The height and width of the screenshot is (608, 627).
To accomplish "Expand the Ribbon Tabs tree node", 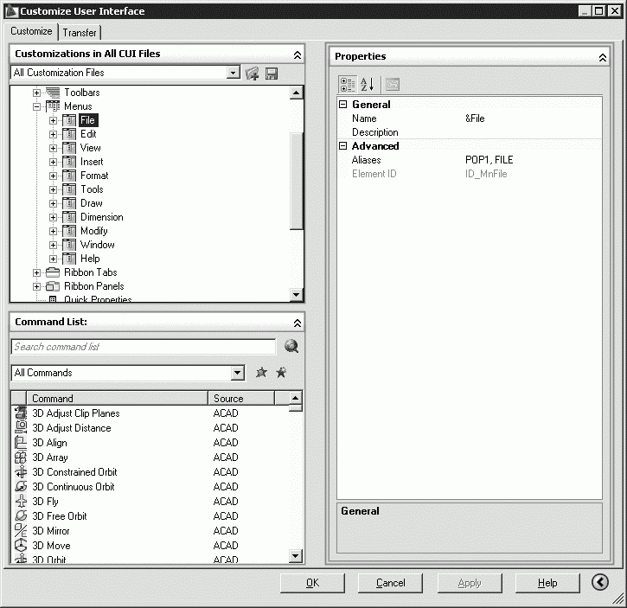I will coord(37,272).
